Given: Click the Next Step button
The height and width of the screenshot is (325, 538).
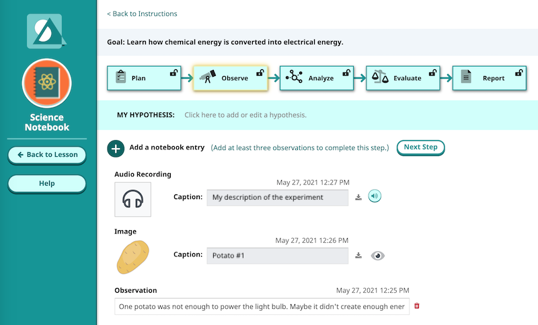Looking at the screenshot, I should (x=421, y=147).
